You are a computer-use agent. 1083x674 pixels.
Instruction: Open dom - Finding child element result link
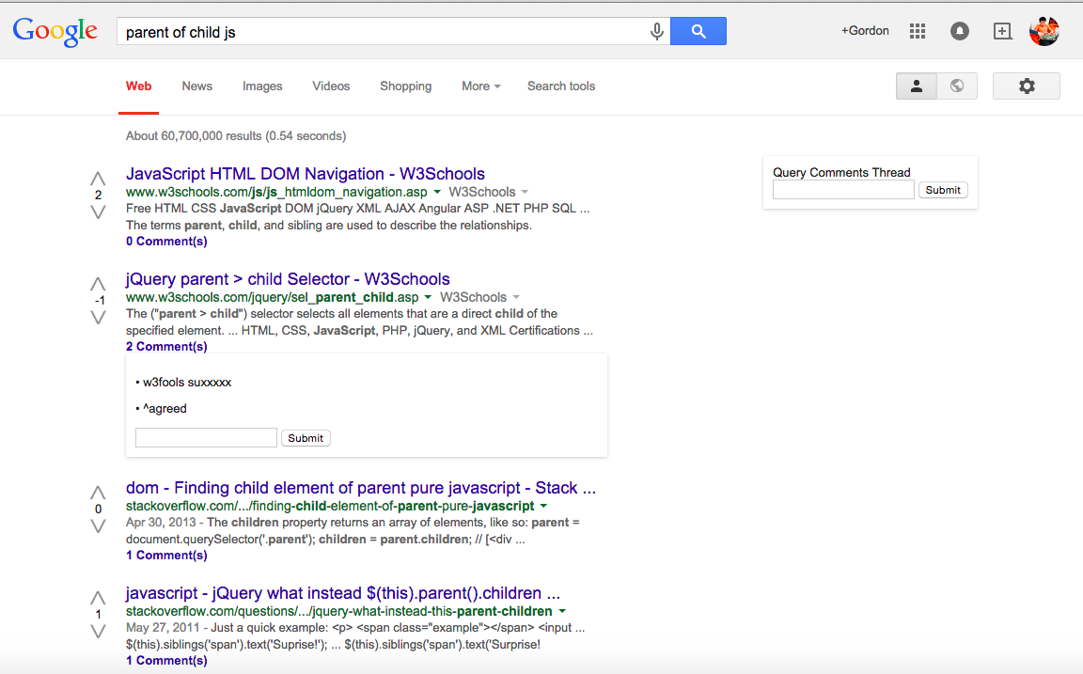361,488
